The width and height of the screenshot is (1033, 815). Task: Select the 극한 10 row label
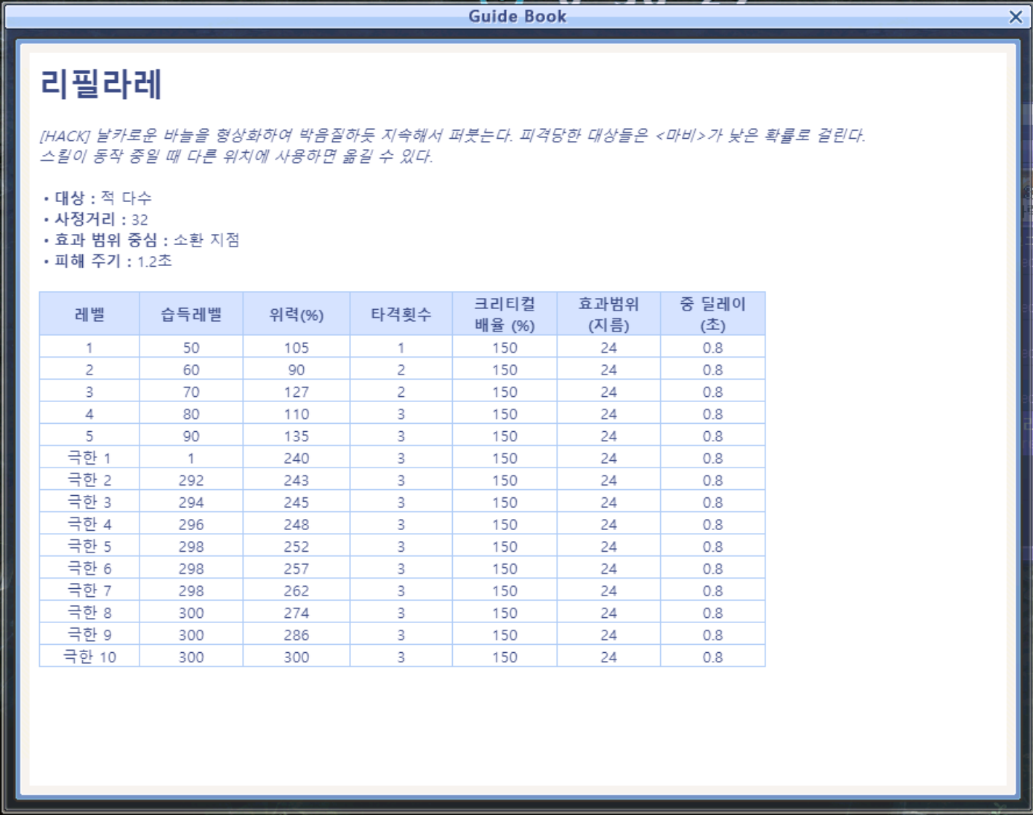pyautogui.click(x=89, y=657)
